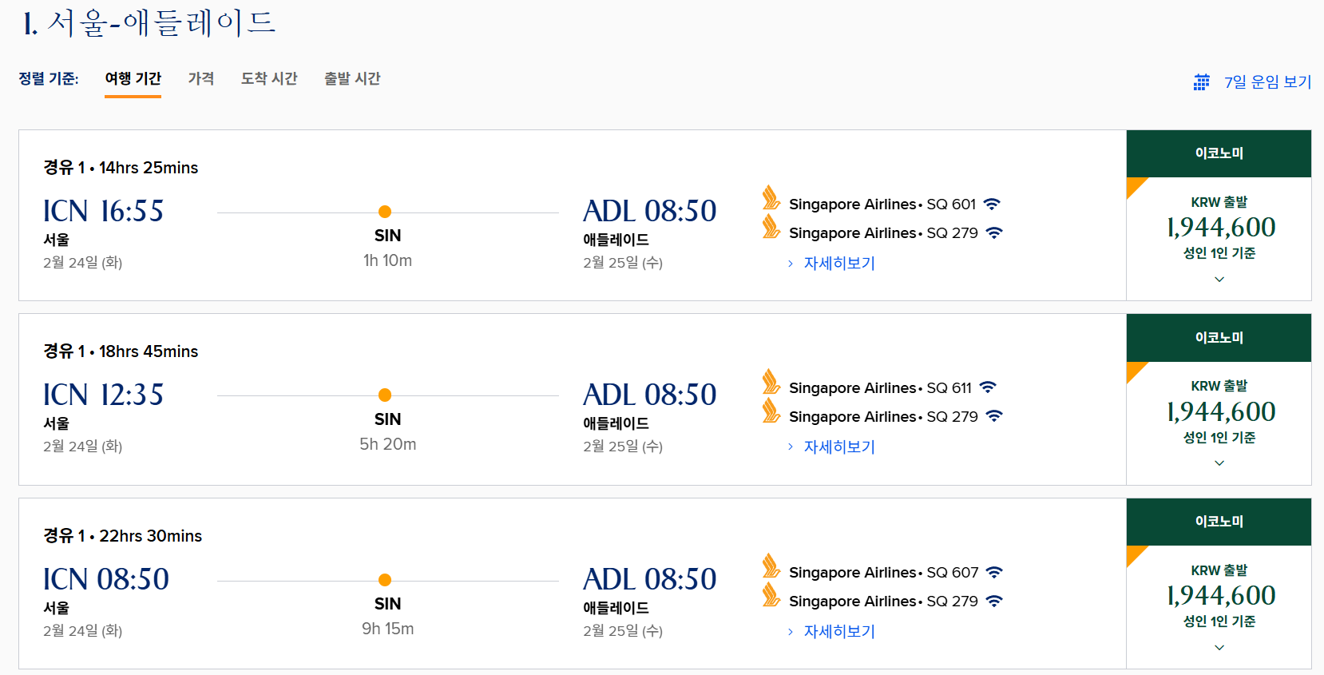Click the Wi-Fi icon next to SQ 607
This screenshot has width=1324, height=675.
(x=994, y=572)
